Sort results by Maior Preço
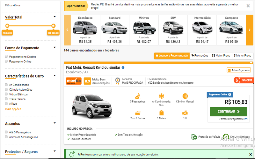This screenshot has height=159, width=255. (221, 56)
